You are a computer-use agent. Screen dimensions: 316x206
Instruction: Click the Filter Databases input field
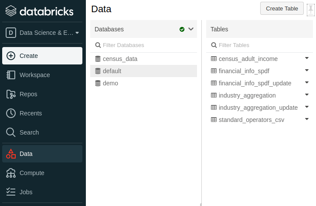click(144, 45)
